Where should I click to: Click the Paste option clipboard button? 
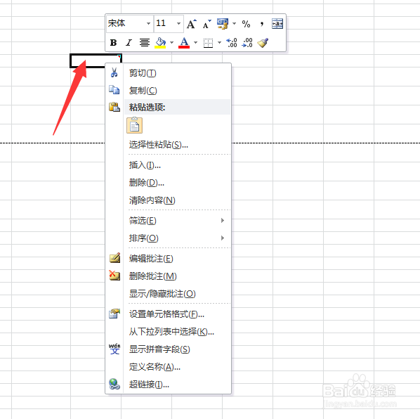[134, 125]
